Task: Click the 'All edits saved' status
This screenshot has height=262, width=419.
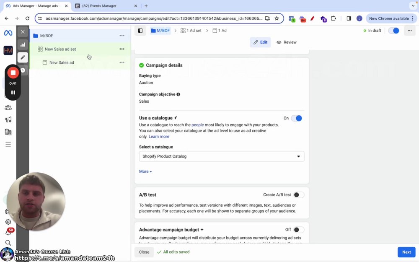Action: 173,252
